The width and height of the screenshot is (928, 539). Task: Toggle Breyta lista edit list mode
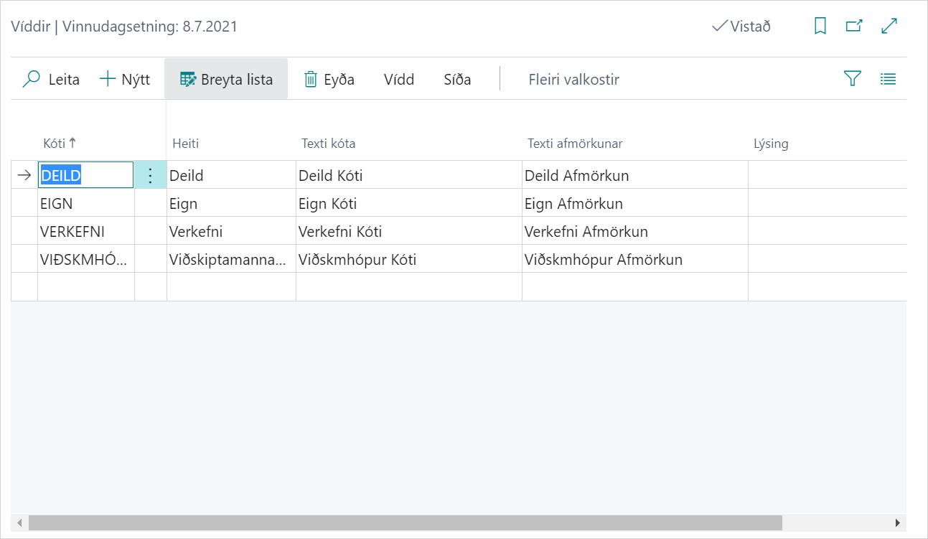226,79
